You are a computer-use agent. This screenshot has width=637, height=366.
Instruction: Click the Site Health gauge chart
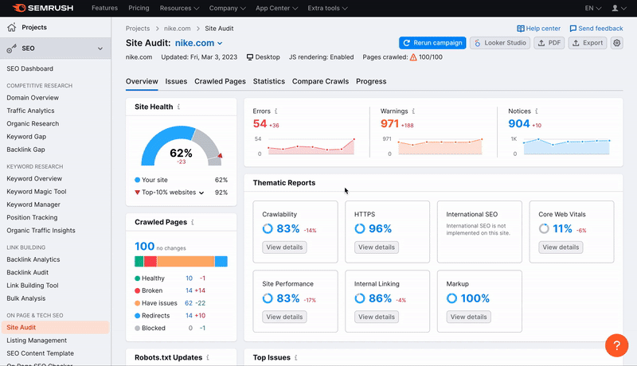[182, 146]
